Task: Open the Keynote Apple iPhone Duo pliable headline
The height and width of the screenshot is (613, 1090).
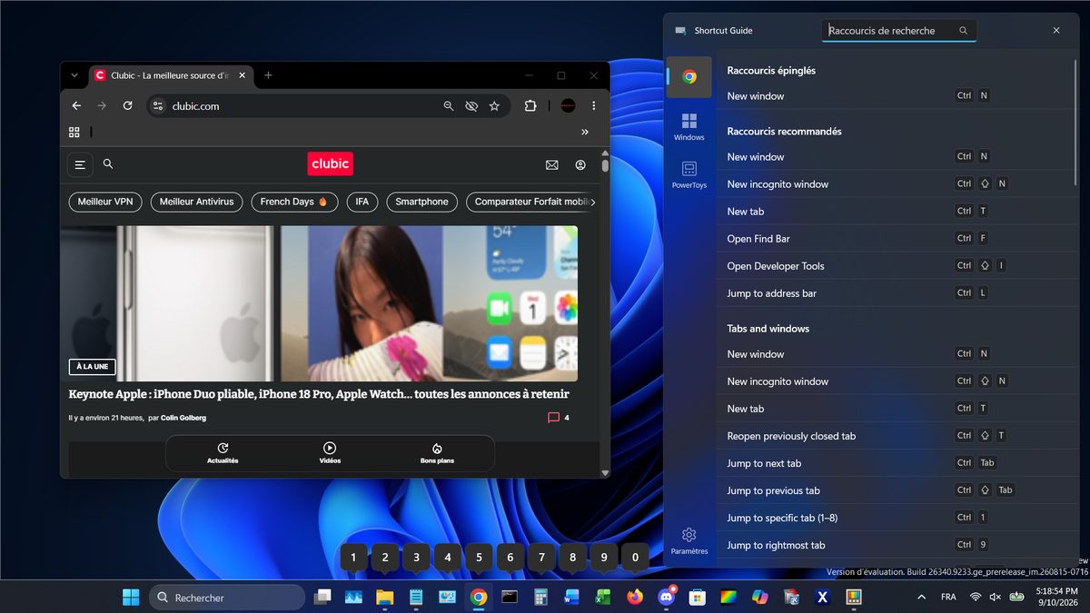Action: coord(319,394)
